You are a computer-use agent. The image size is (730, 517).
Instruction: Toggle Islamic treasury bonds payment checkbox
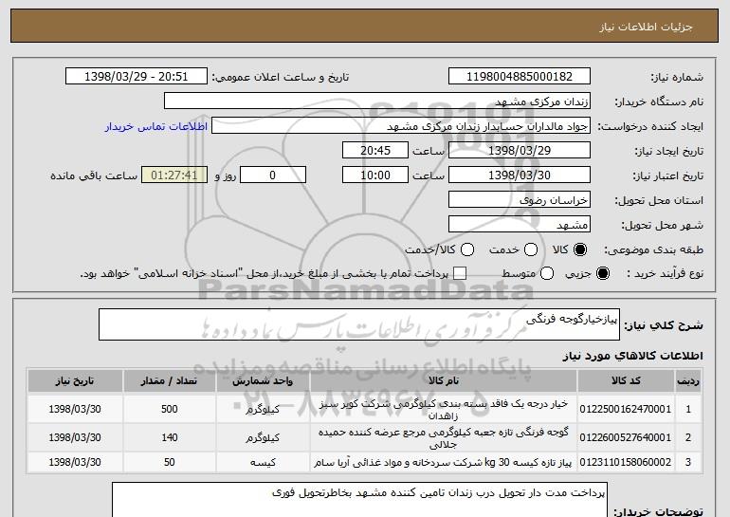(x=460, y=274)
